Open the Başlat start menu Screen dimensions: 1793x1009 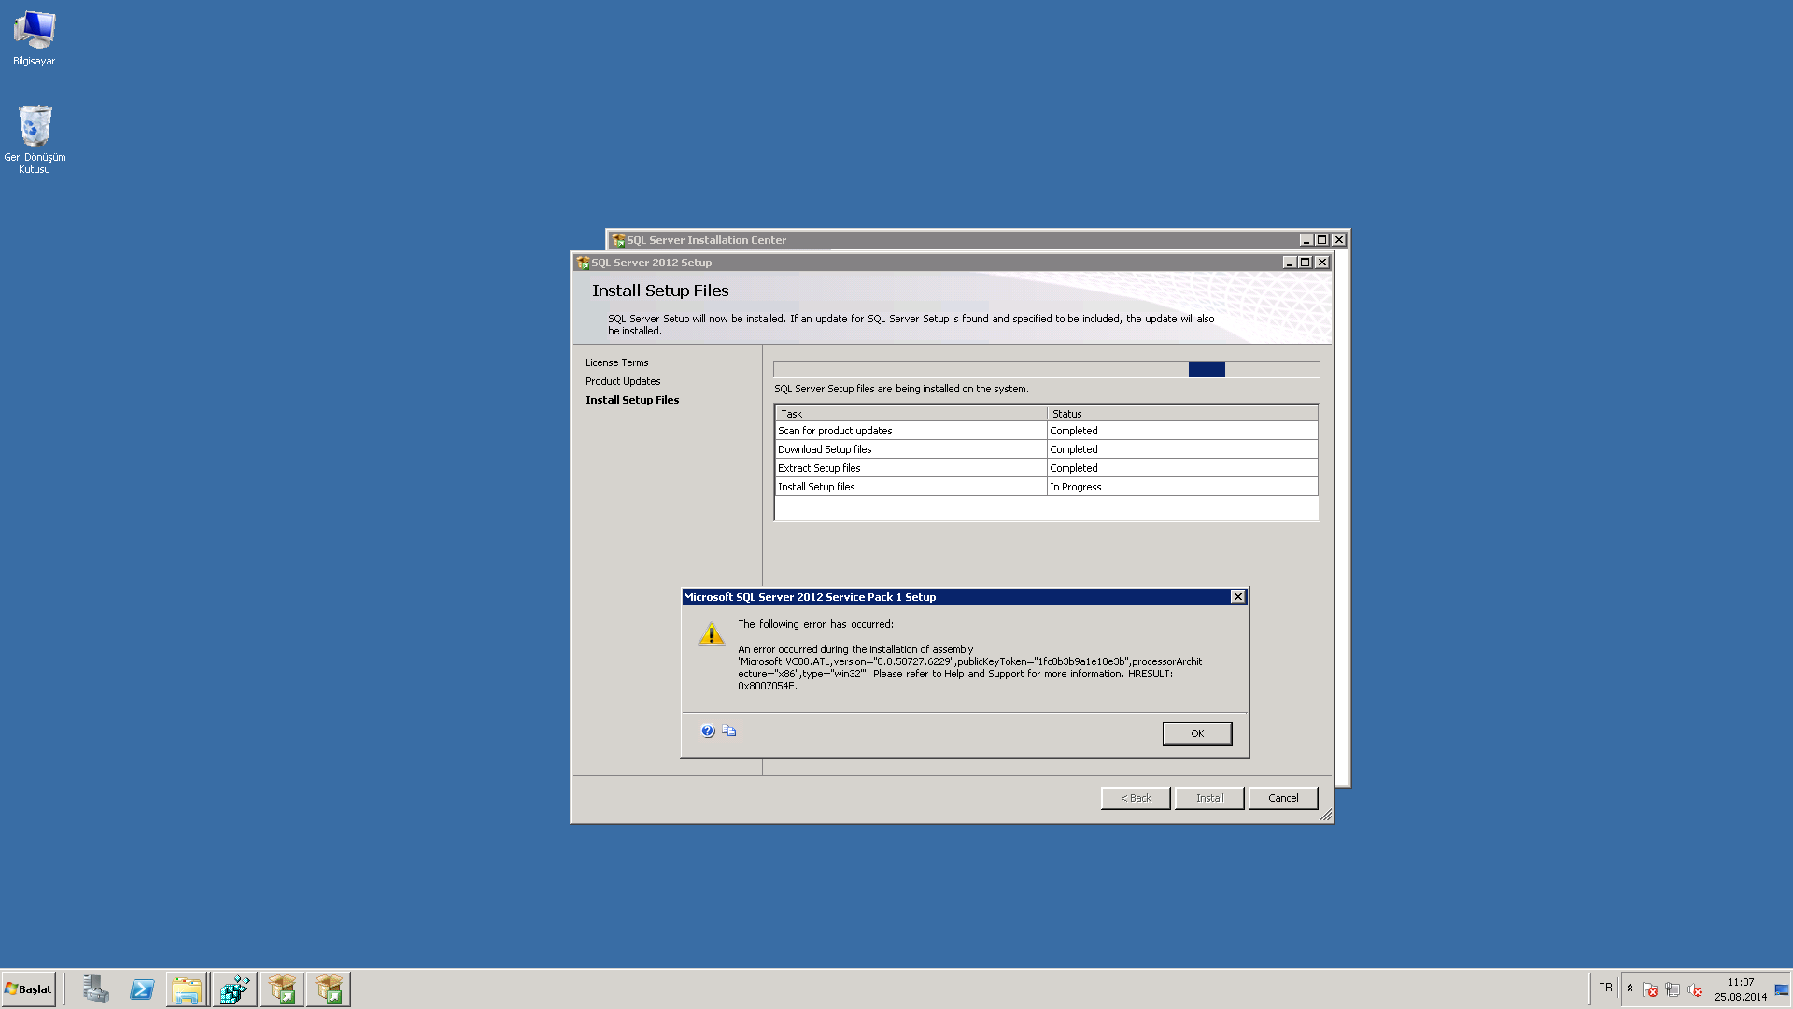coord(29,988)
